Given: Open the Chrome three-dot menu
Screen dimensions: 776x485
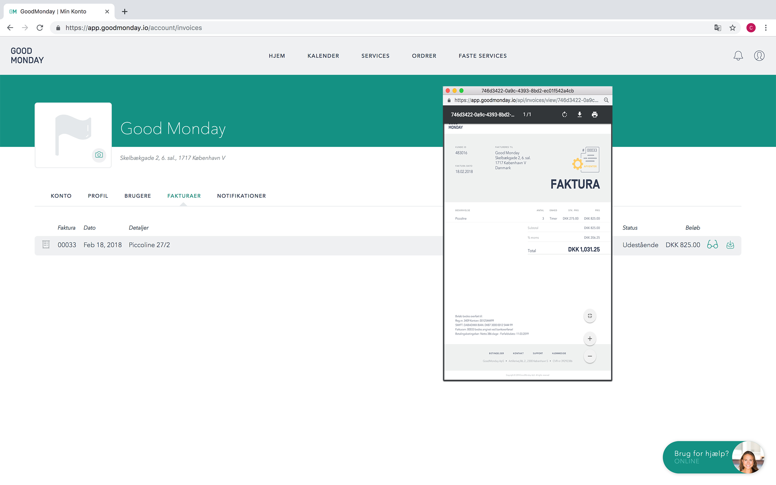Looking at the screenshot, I should click(x=766, y=28).
